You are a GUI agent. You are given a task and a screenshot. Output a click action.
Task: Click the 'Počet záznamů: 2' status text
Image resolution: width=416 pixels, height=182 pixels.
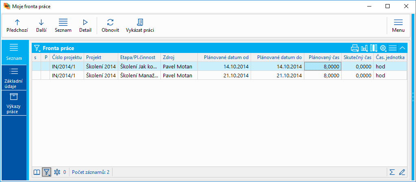(x=91, y=172)
